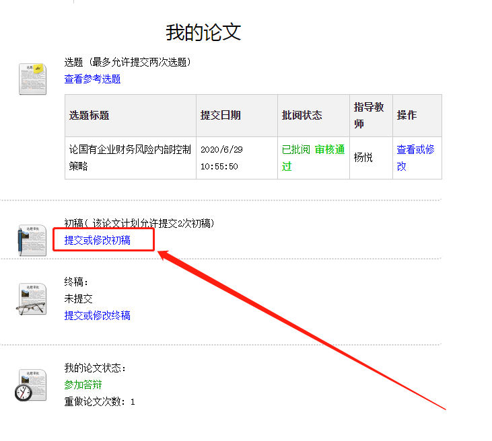Select the topic title 论国有企业财务风险内部控制策略
The image size is (492, 441).
coord(130,158)
